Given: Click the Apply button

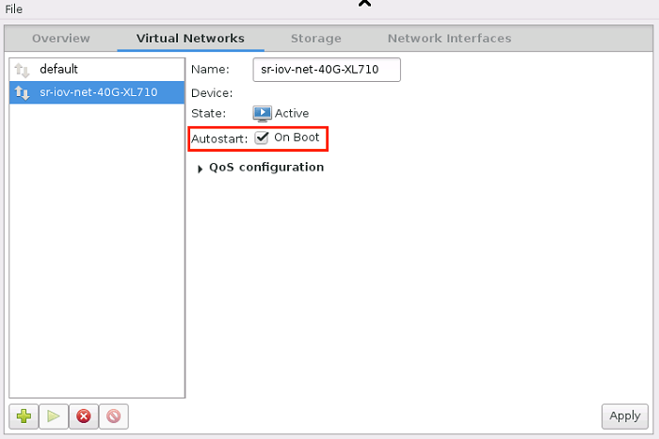Looking at the screenshot, I should coord(624,415).
